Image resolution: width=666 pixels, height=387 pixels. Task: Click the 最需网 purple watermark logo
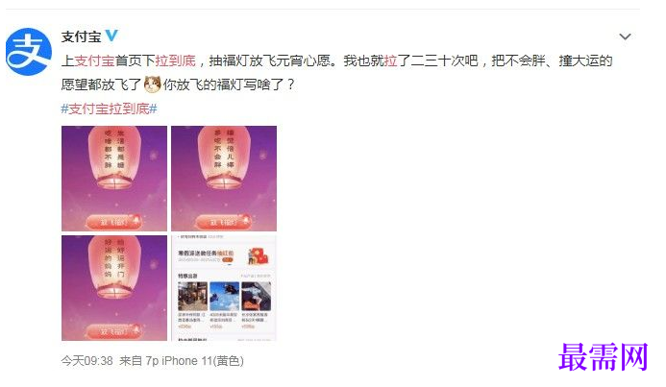click(x=604, y=357)
